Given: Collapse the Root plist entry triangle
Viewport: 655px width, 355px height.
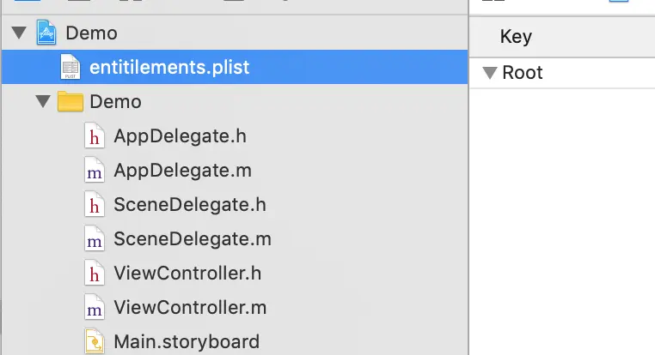Looking at the screenshot, I should pyautogui.click(x=490, y=73).
